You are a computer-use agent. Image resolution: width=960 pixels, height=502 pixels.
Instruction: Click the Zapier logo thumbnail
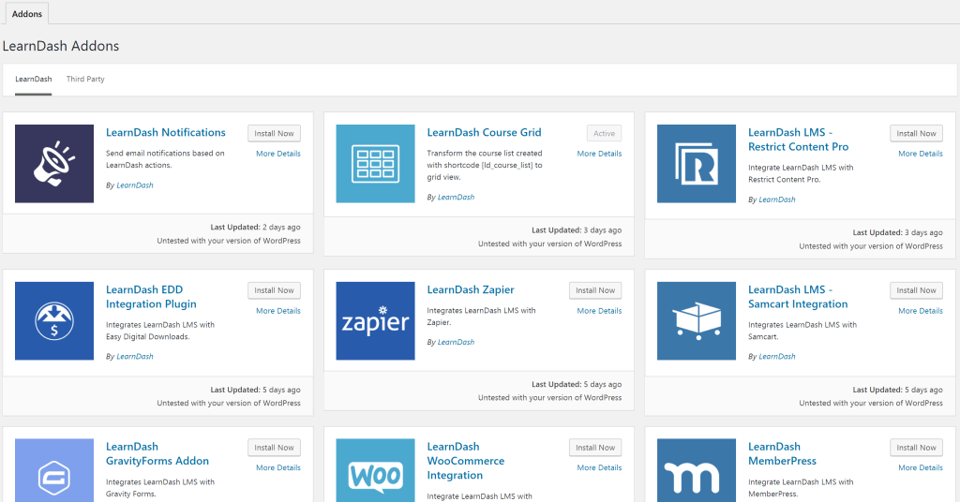click(x=375, y=321)
